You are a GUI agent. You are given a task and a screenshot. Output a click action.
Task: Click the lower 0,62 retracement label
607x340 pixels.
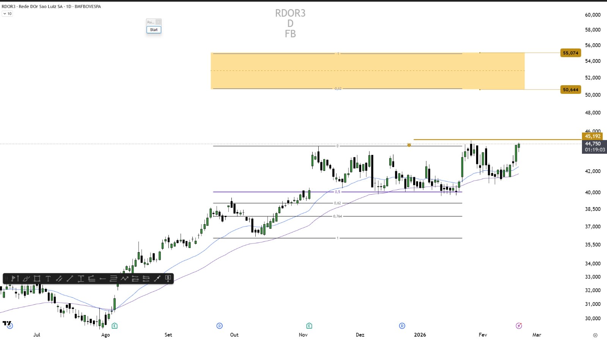[337, 203]
